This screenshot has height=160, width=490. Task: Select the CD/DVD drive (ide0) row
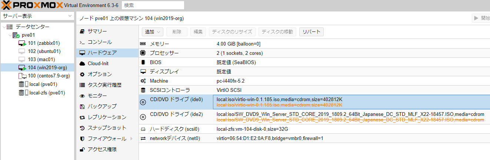(x=314, y=102)
